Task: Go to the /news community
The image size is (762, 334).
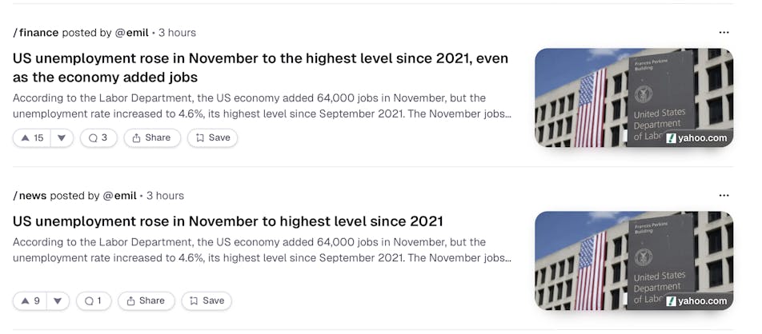Action: click(30, 196)
